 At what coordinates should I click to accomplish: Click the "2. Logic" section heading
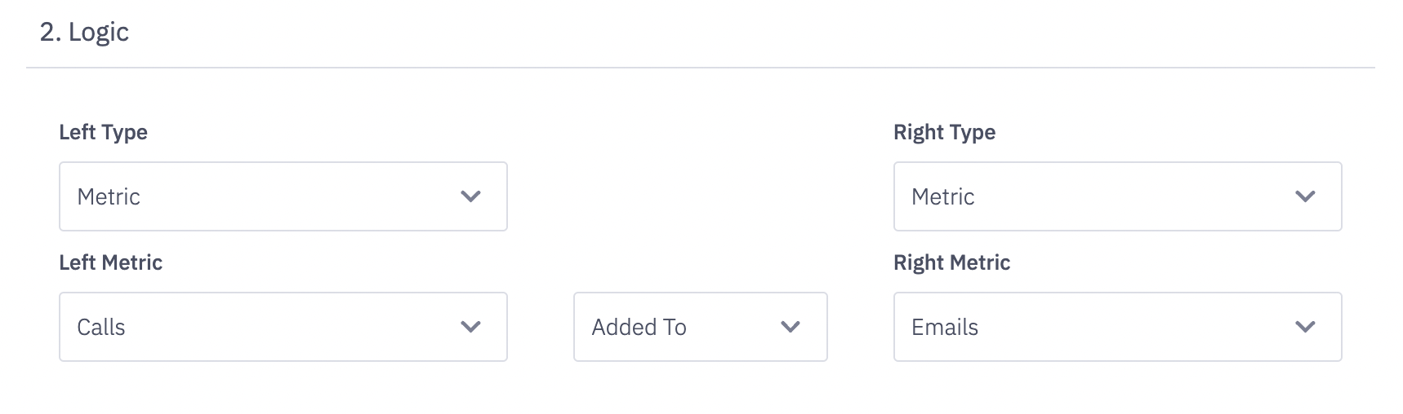click(x=84, y=32)
